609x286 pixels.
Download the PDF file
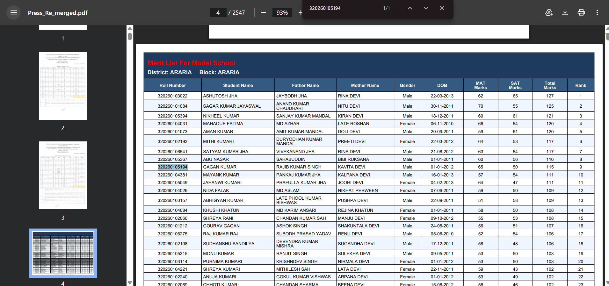pos(565,13)
